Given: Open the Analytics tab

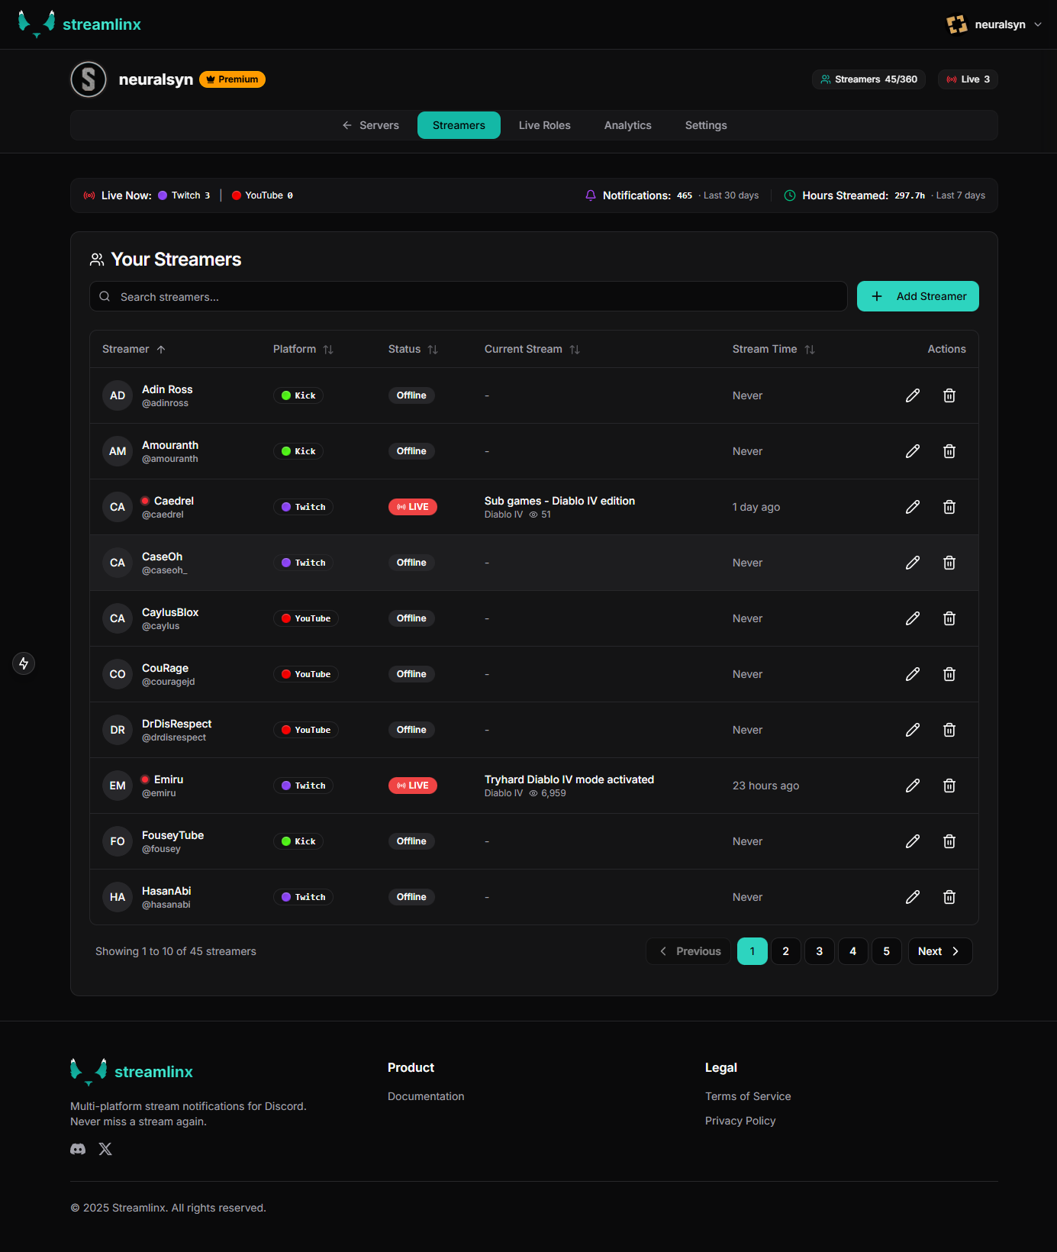Looking at the screenshot, I should [x=627, y=125].
